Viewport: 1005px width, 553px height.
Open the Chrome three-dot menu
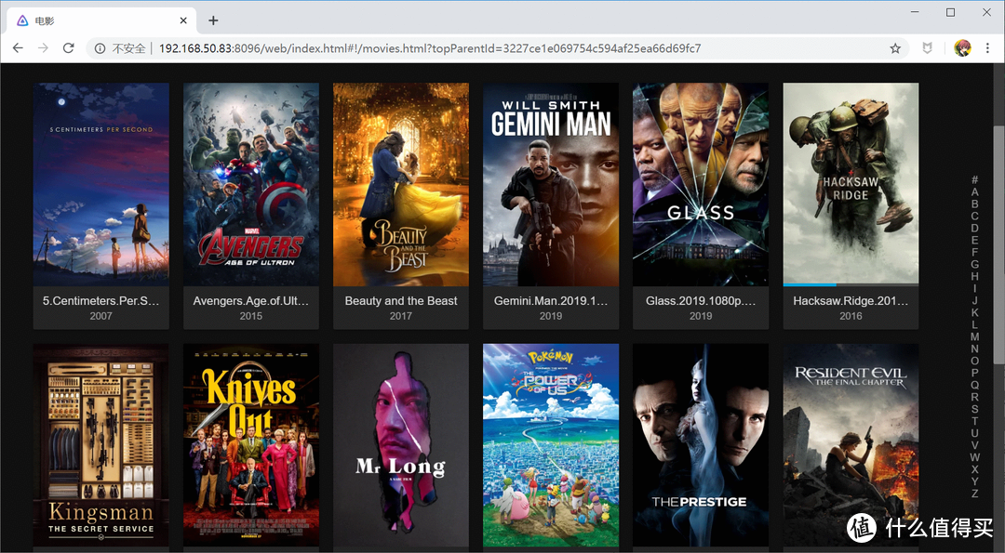[x=987, y=48]
